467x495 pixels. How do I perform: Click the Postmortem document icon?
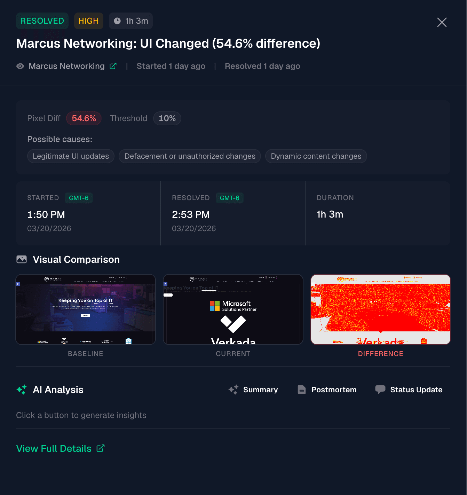pos(301,390)
